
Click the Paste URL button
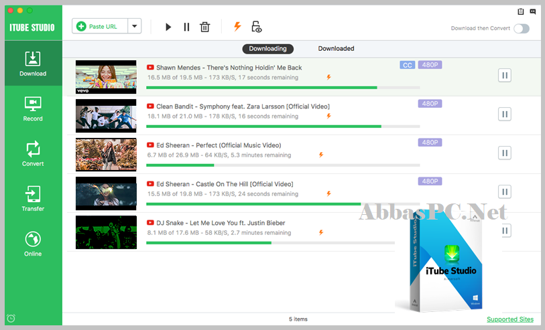[x=100, y=26]
